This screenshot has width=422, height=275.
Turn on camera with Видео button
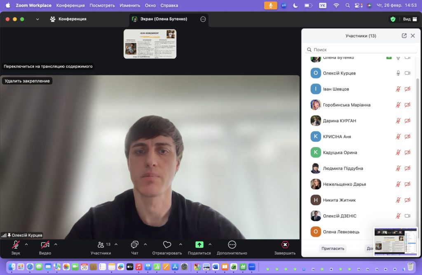(45, 244)
